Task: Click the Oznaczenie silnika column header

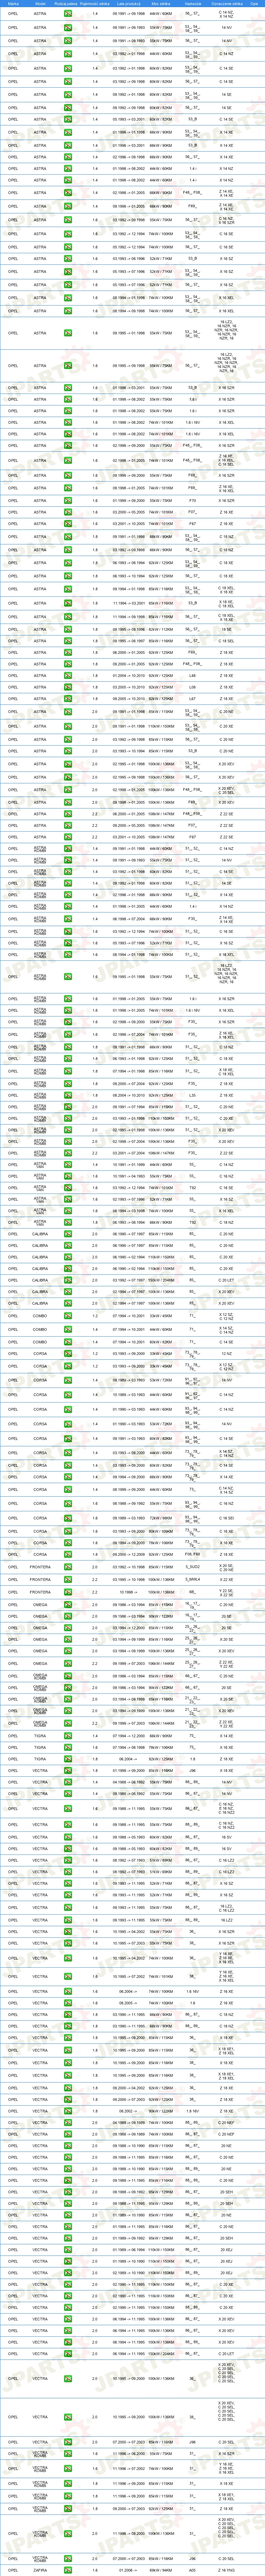Action: click(x=227, y=4)
